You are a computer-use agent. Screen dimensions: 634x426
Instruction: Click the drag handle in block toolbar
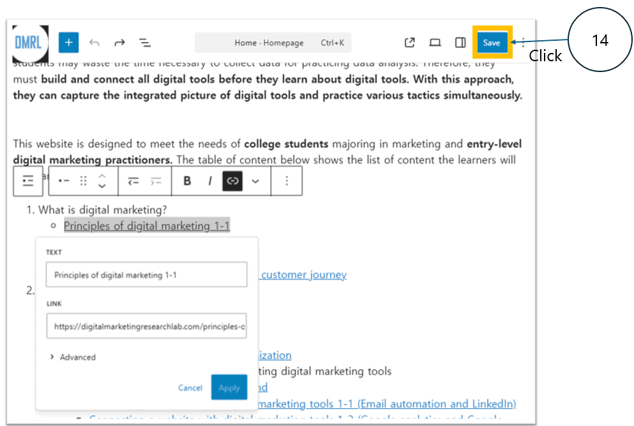tap(83, 181)
